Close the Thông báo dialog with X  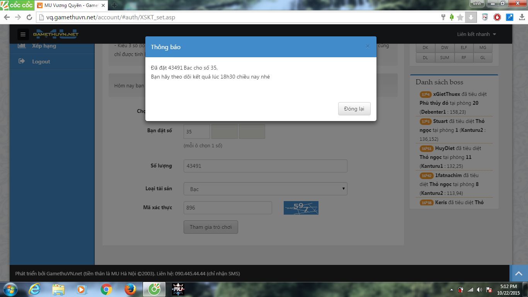[x=368, y=46]
